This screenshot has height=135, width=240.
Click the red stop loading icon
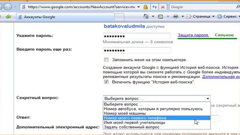pos(163,7)
